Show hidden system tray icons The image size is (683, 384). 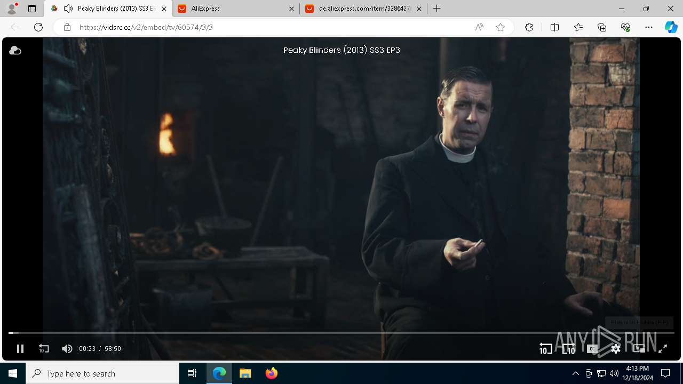pyautogui.click(x=575, y=373)
